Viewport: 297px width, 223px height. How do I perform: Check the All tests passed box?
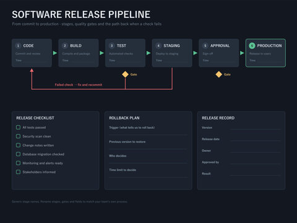[x=18, y=128]
